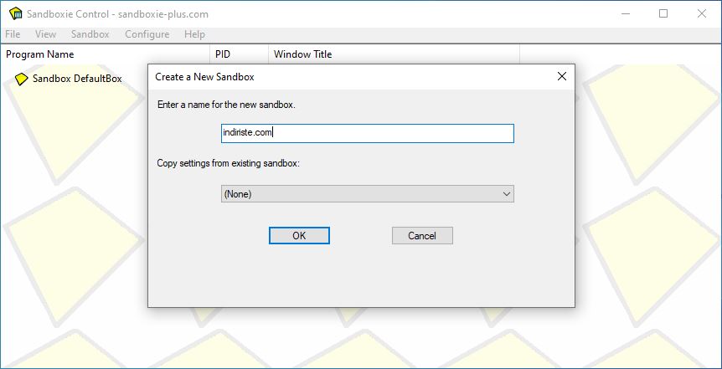
Task: Select the yellow Sandbox DefaultBox icon
Action: [21, 79]
